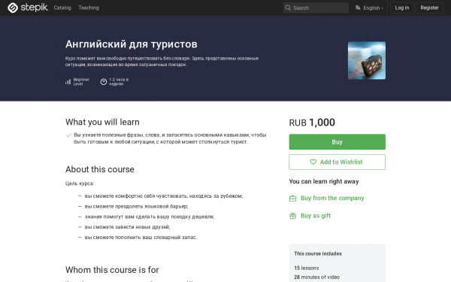Click bullet about находясь за рубежом
Viewport: 451px width, 282px height.
click(x=164, y=196)
